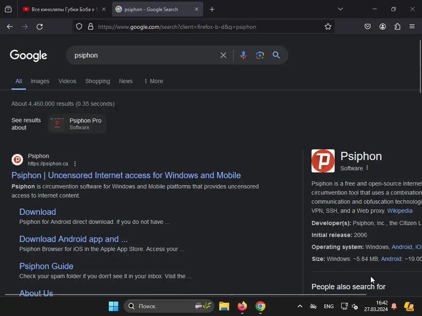Viewport: 422px width, 316px height.
Task: Open the muted volume tray icon
Action: (355, 306)
